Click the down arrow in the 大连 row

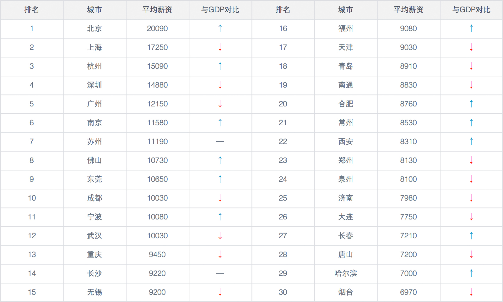(x=471, y=217)
